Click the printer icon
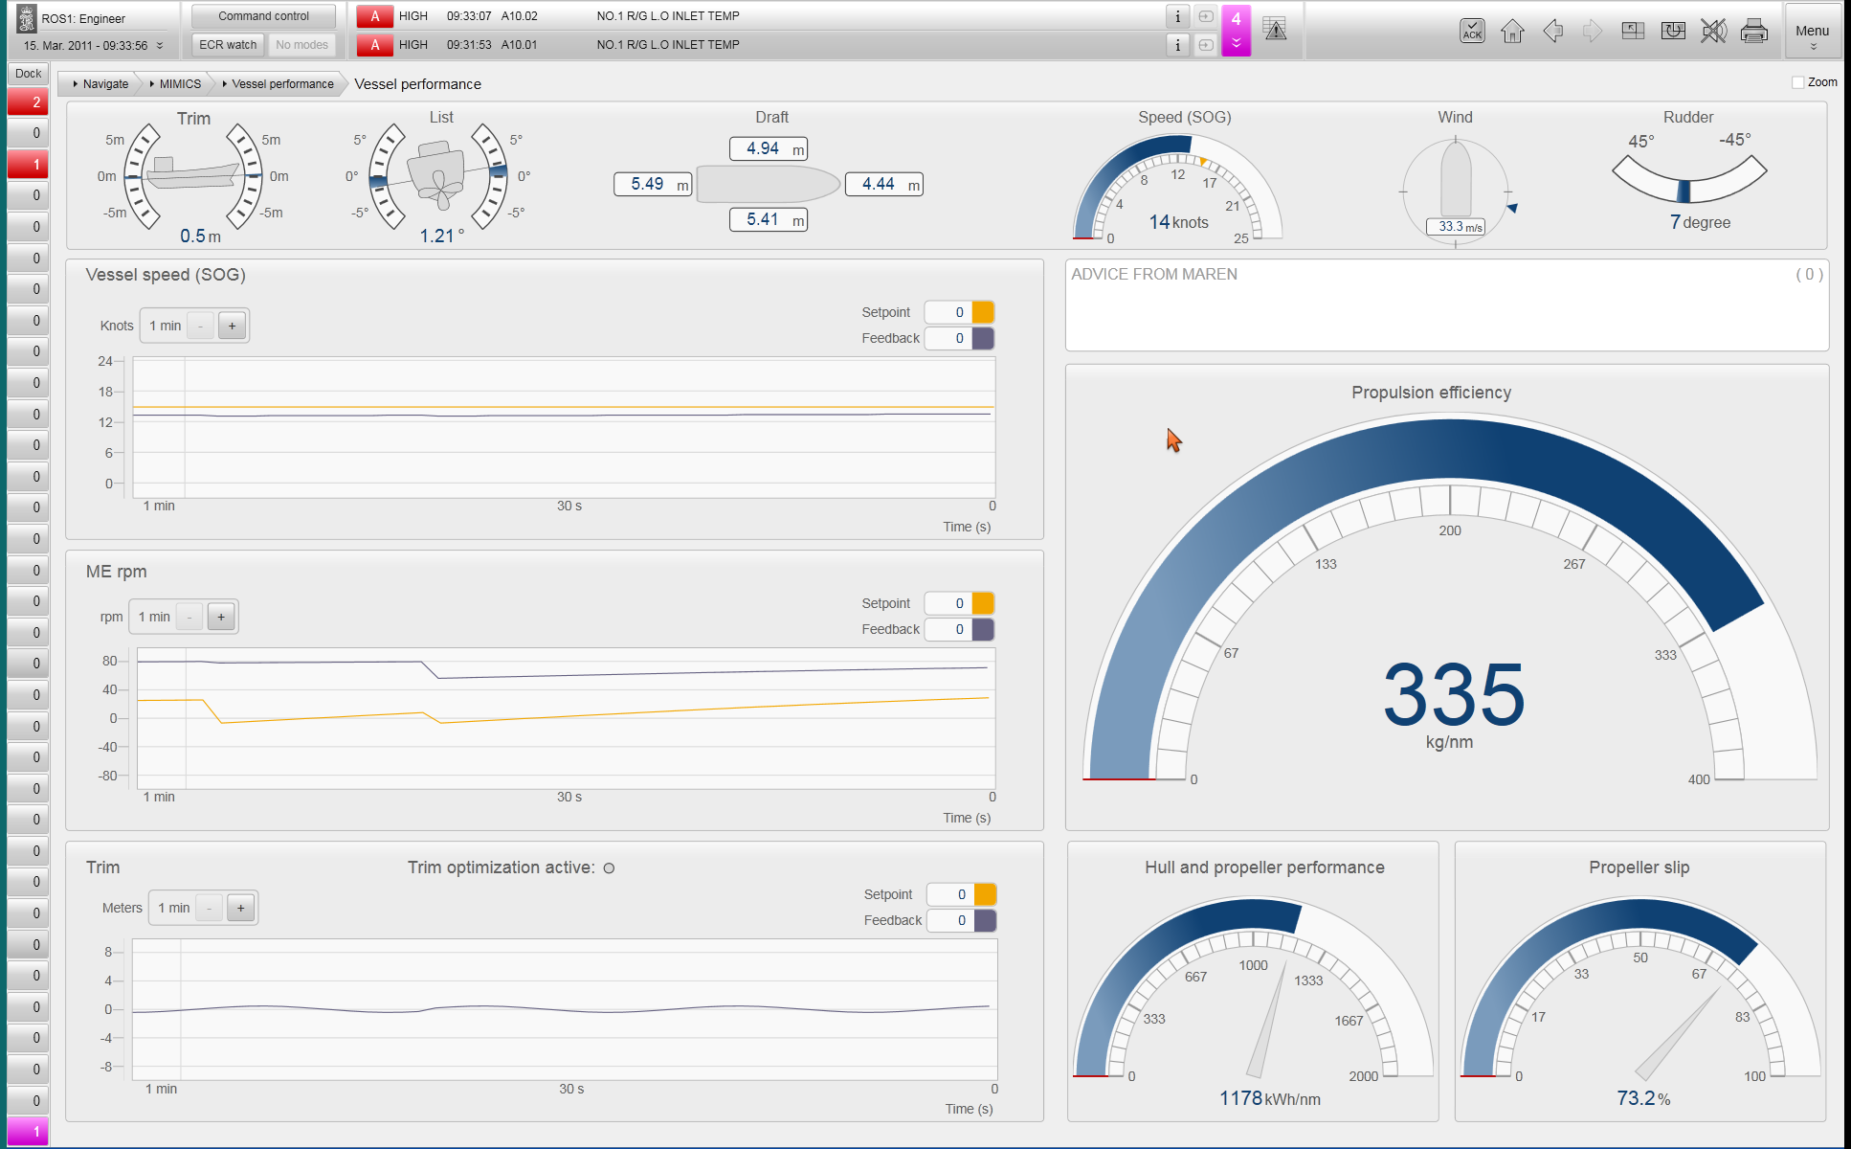This screenshot has height=1149, width=1851. [1753, 31]
